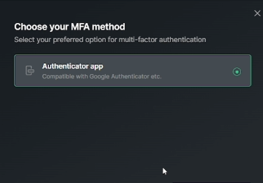Click the word authentication in the subtitle
This screenshot has width=263, height=183.
182,40
